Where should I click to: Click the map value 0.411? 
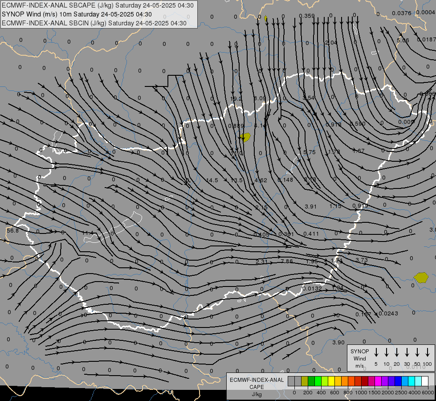click(311, 234)
